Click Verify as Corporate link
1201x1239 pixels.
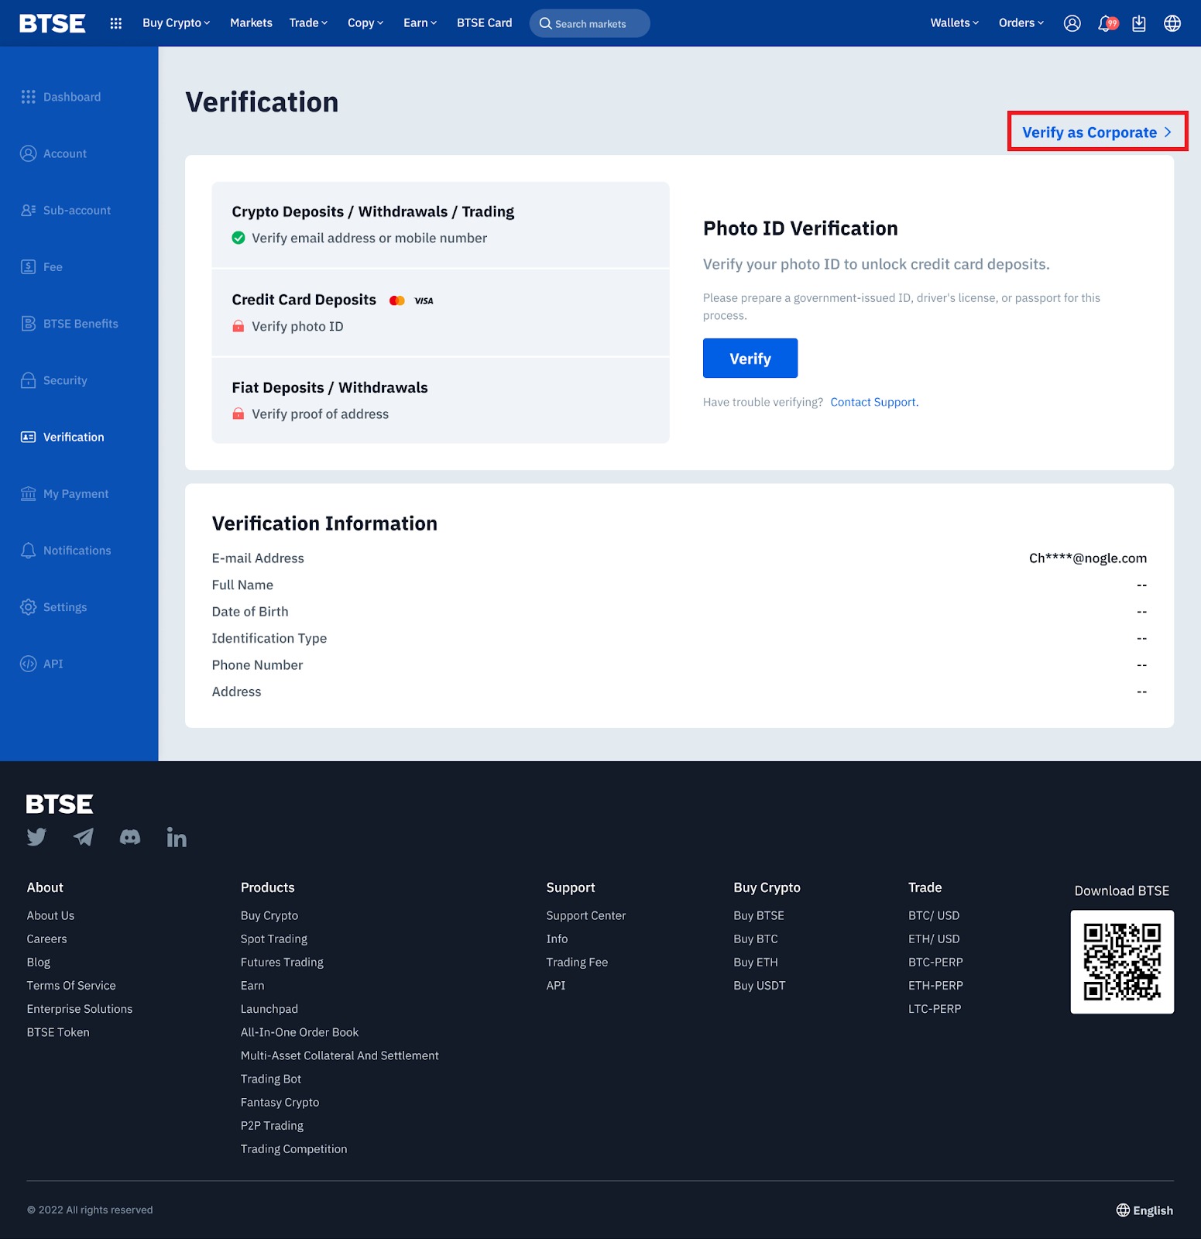point(1097,132)
